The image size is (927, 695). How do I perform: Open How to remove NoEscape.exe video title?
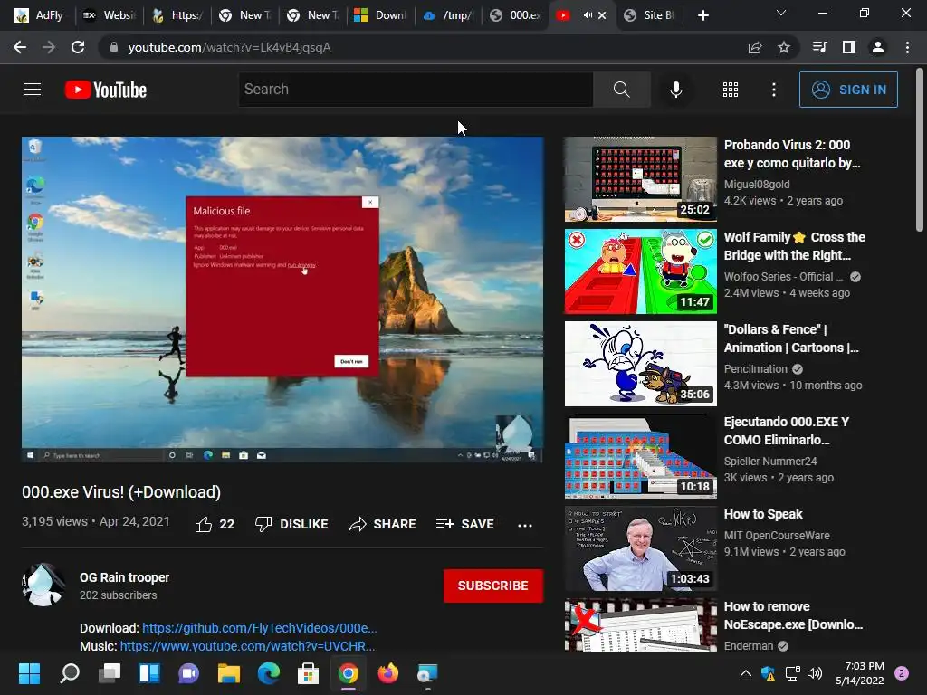793,615
